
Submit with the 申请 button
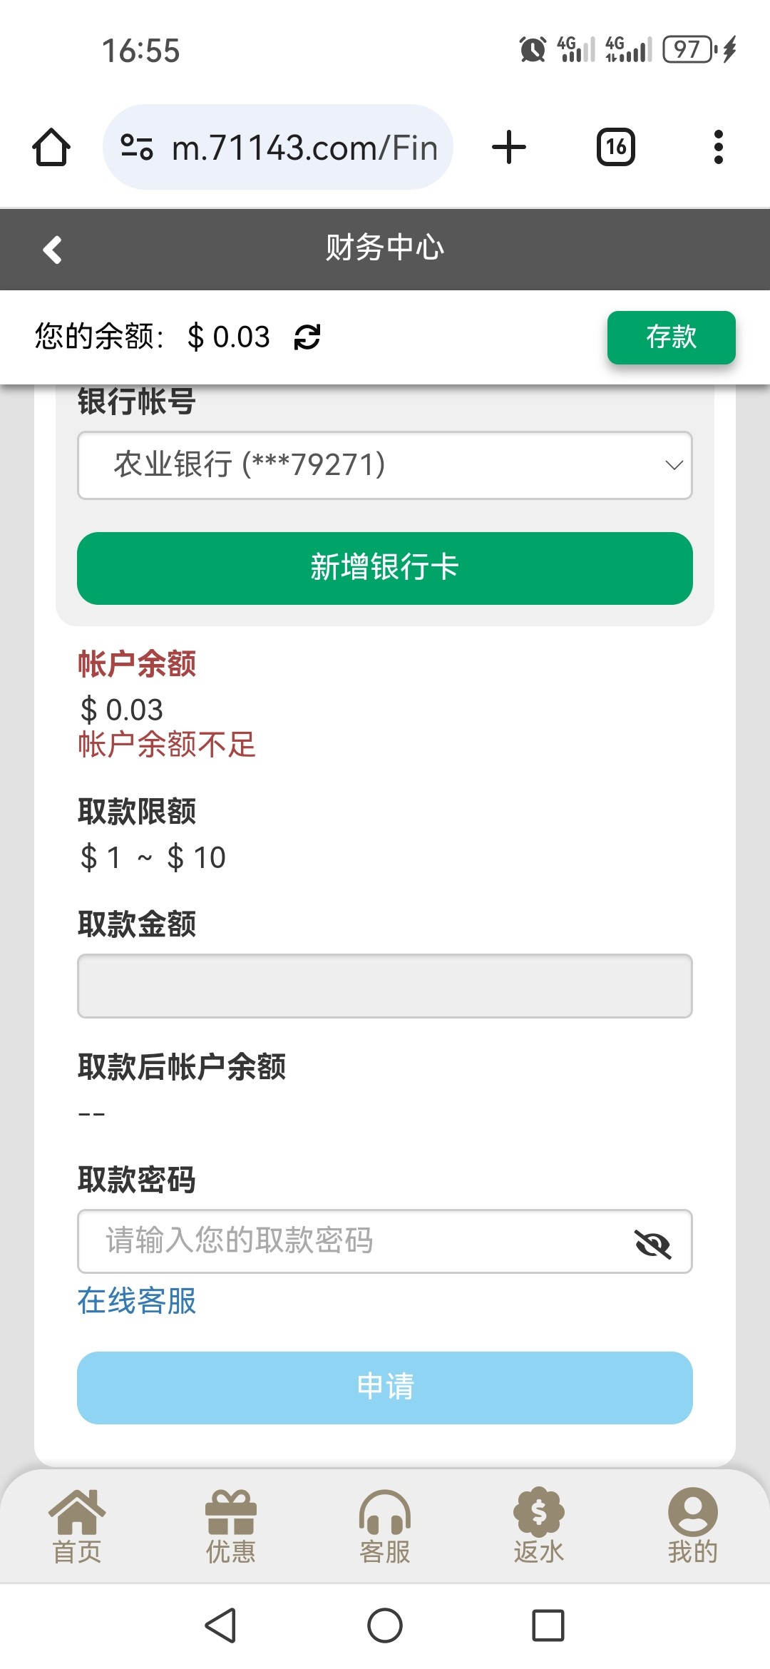[x=385, y=1387]
